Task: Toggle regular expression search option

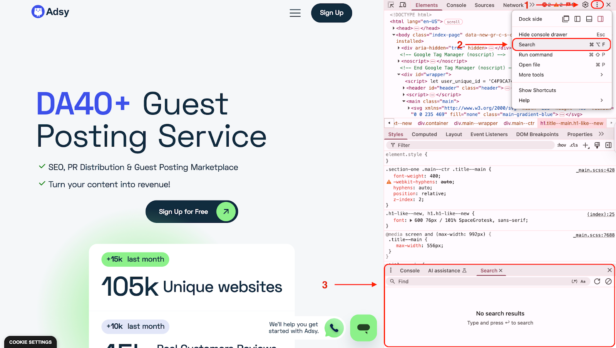Action: (x=574, y=281)
